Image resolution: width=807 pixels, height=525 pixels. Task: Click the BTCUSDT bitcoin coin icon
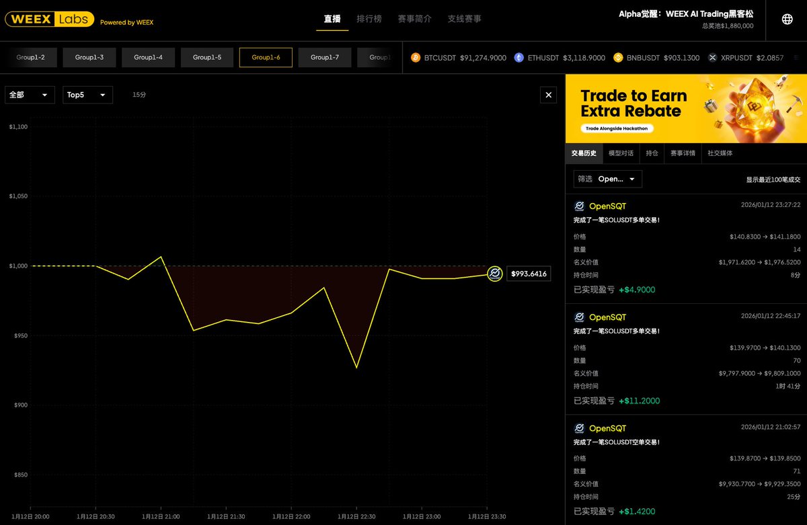(x=416, y=58)
